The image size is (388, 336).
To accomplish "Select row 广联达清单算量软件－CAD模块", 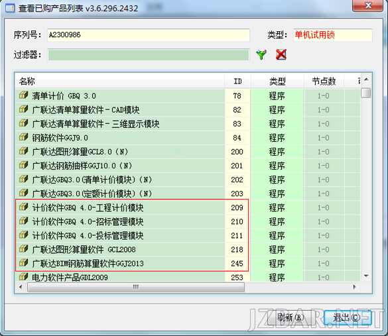I will click(x=188, y=109).
